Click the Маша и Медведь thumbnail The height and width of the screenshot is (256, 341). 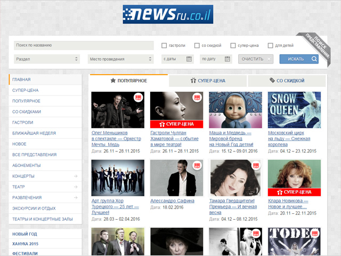point(236,110)
